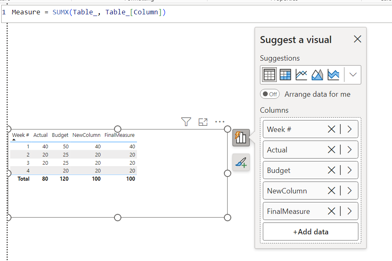The width and height of the screenshot is (392, 261).
Task: Select the Matrix visual suggestion icon
Action: 285,75
